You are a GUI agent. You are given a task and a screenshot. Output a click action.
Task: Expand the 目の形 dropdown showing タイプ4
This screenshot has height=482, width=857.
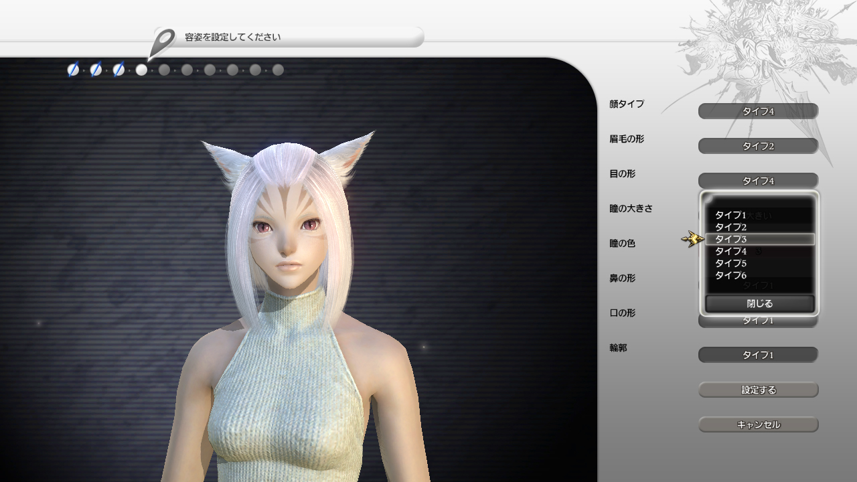coord(758,181)
